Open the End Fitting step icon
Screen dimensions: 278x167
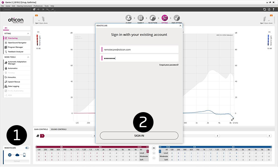[177, 18]
